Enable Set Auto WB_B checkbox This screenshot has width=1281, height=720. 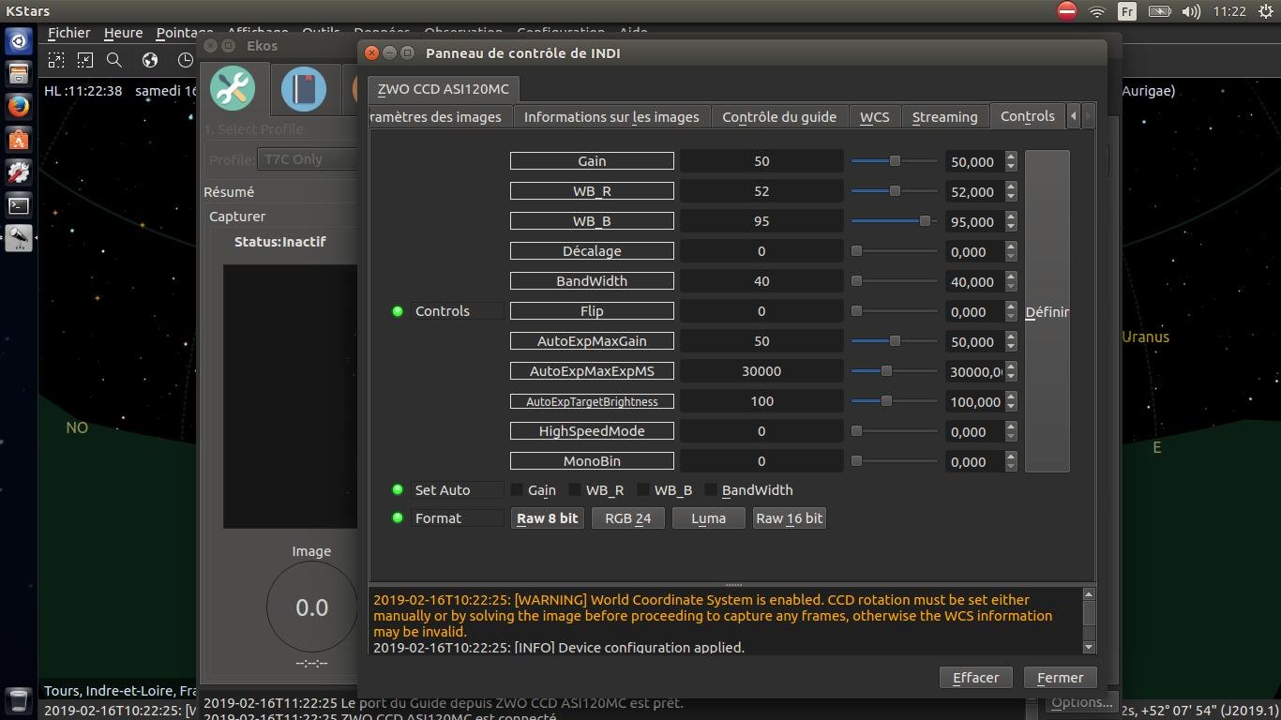pos(643,490)
